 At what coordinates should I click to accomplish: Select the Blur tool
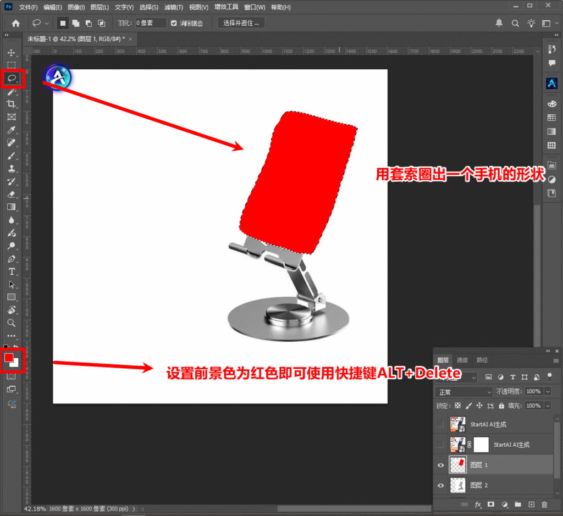click(12, 220)
